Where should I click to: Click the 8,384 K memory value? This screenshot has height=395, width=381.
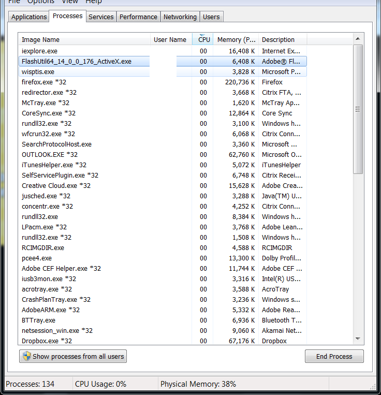pos(243,216)
